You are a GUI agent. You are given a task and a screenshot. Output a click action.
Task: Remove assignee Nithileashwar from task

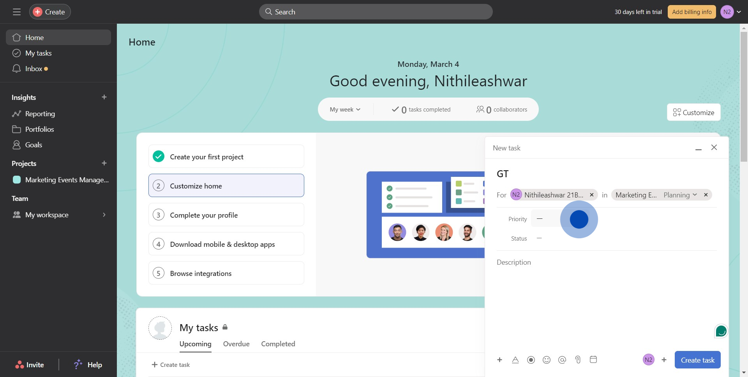pyautogui.click(x=591, y=195)
